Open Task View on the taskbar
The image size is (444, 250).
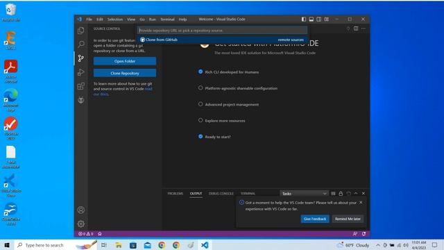(x=104, y=245)
